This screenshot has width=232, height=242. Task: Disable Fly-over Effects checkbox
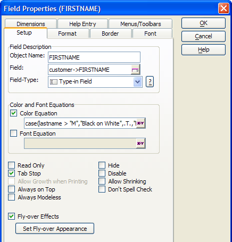pos(12,216)
